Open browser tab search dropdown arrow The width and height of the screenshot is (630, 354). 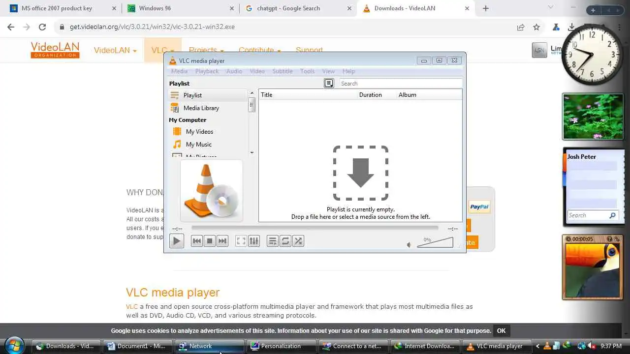tap(551, 7)
